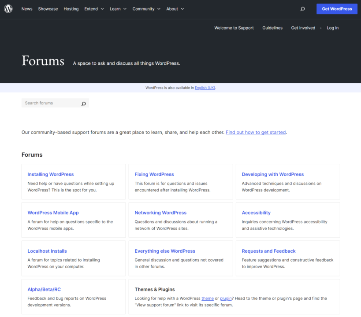Screen dimensions: 361x317
Task: Open the Showcase page
Action: pyautogui.click(x=48, y=8)
